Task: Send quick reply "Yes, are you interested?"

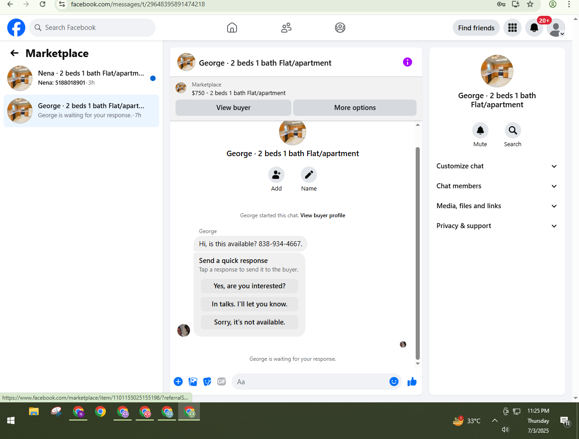Action: tap(250, 286)
